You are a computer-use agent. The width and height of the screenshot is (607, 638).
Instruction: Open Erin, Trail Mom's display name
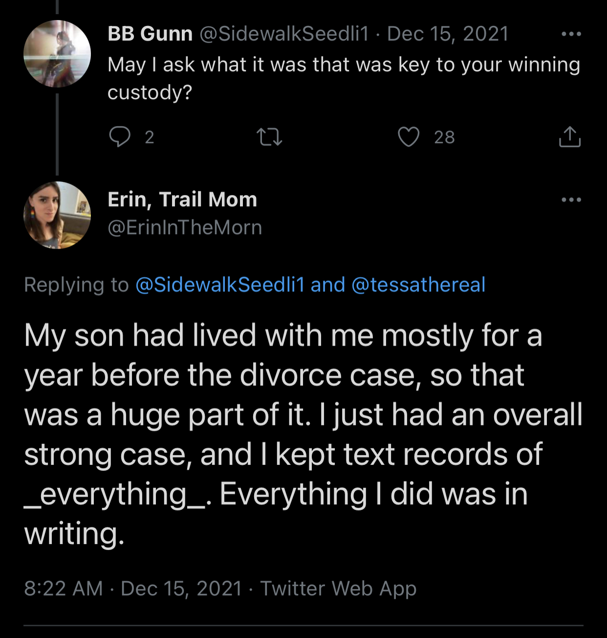[x=182, y=199]
